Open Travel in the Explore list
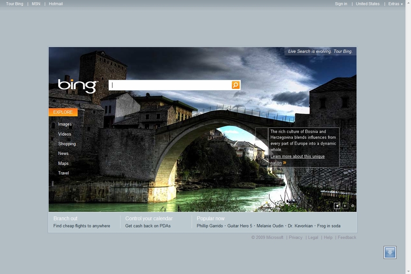Screen dimensions: 411x274 point(64,173)
